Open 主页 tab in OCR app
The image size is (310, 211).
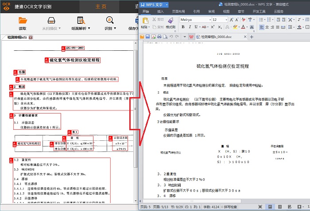click(101, 7)
